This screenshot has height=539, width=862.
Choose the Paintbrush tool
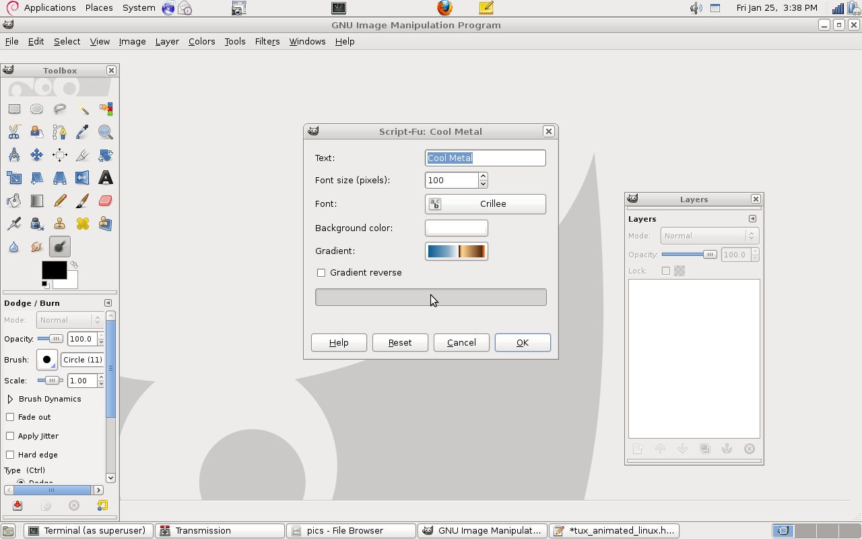[x=82, y=200]
